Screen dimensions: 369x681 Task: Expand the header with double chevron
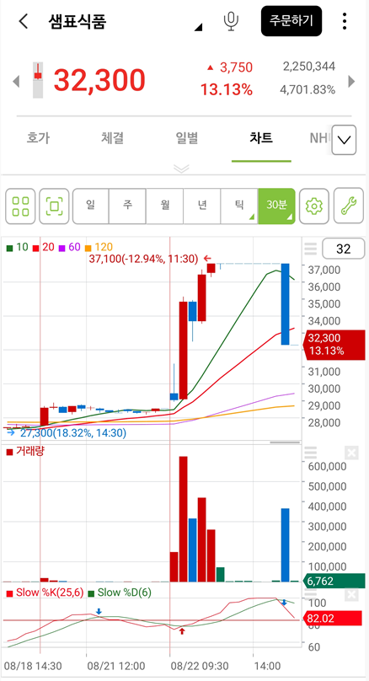click(x=181, y=169)
